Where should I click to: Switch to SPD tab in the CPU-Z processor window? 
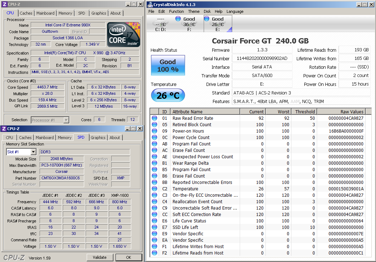pos(82,13)
